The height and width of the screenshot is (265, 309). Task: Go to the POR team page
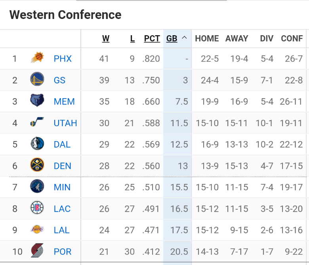63,252
